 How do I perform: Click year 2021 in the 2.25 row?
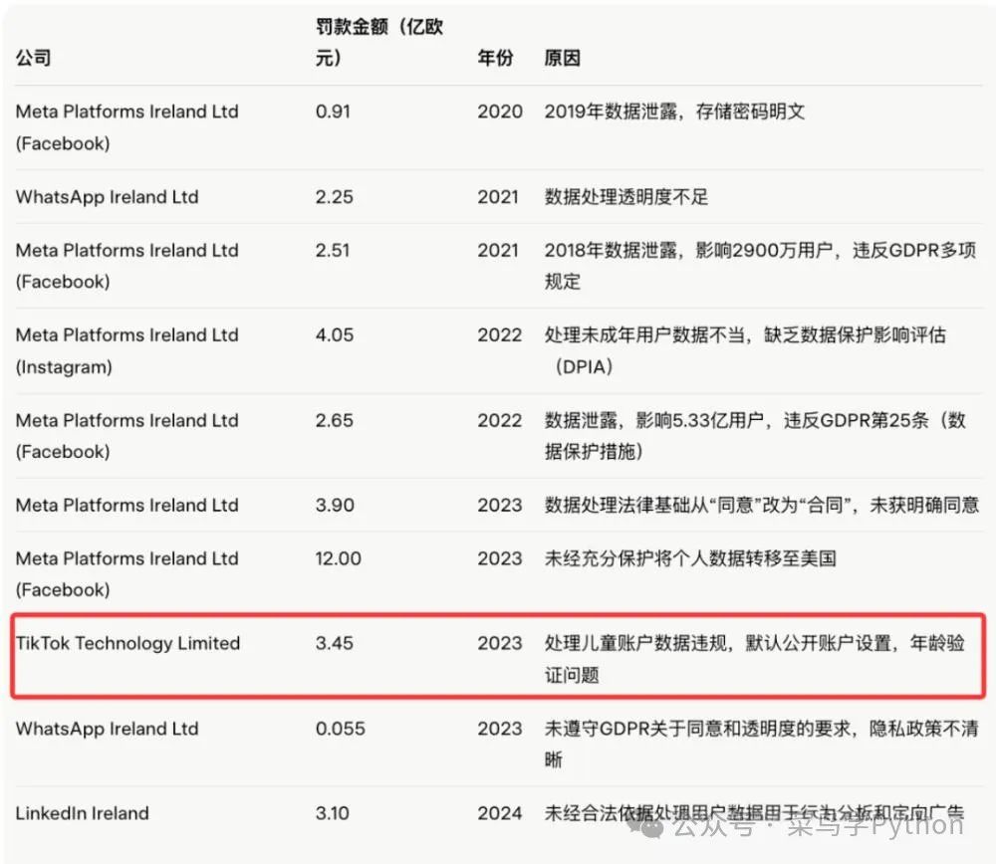click(x=498, y=197)
